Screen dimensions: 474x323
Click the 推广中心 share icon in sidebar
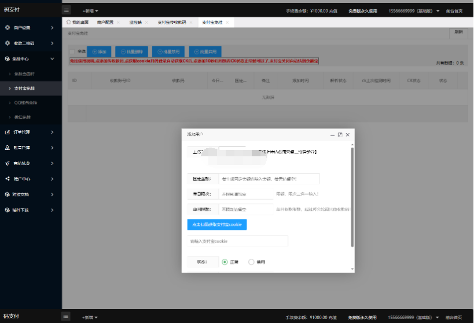coord(8,179)
